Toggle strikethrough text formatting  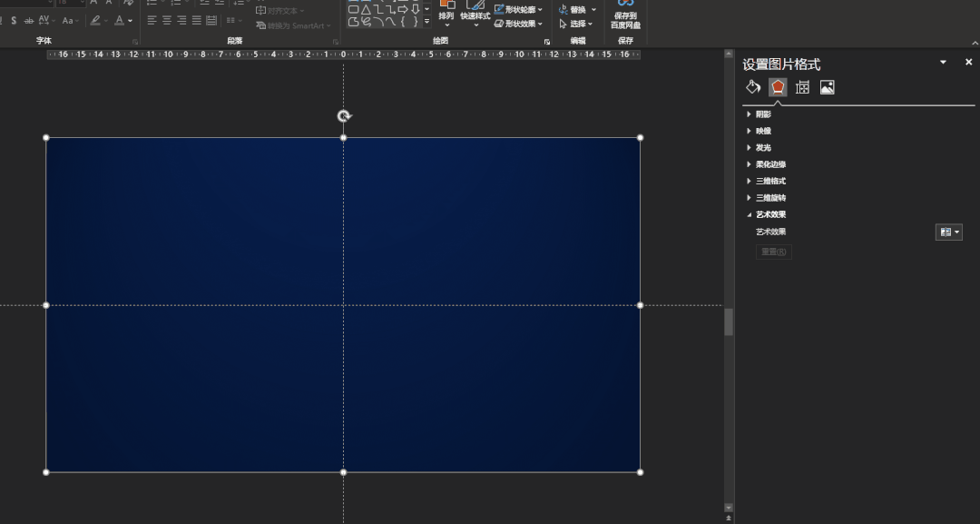click(28, 20)
